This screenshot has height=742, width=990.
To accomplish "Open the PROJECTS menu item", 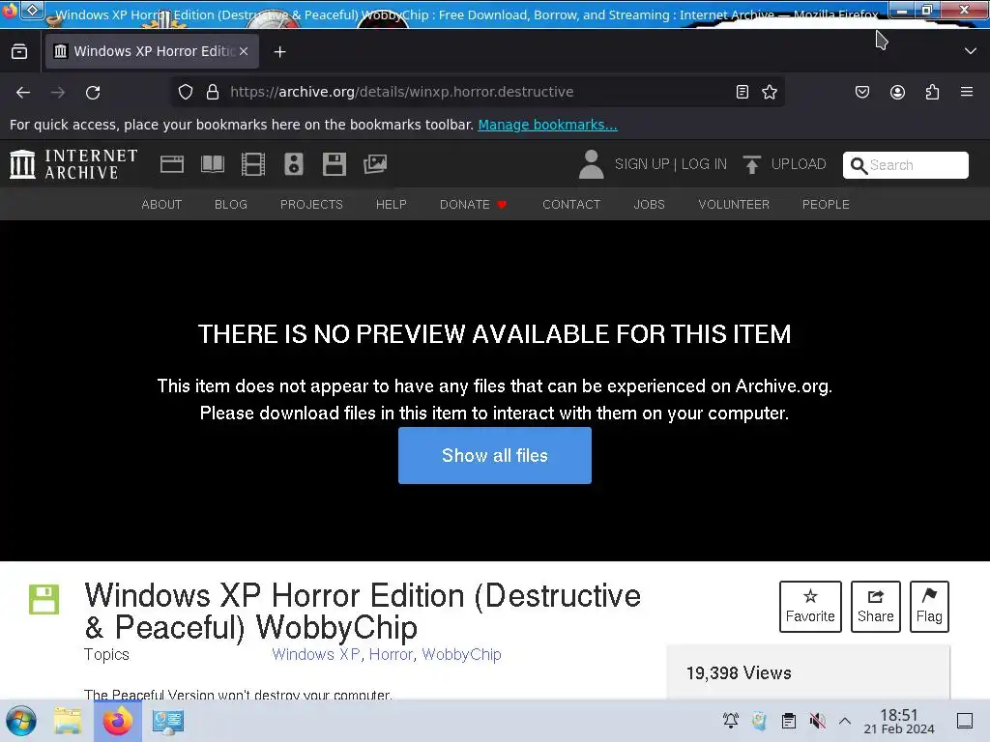I will 311,205.
